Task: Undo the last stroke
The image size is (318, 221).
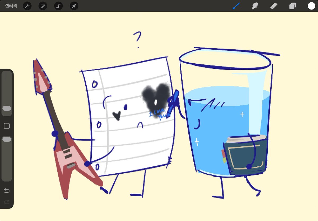Action: [7, 191]
